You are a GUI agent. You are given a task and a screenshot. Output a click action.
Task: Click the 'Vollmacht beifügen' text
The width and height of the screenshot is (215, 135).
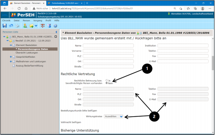(x=71, y=122)
